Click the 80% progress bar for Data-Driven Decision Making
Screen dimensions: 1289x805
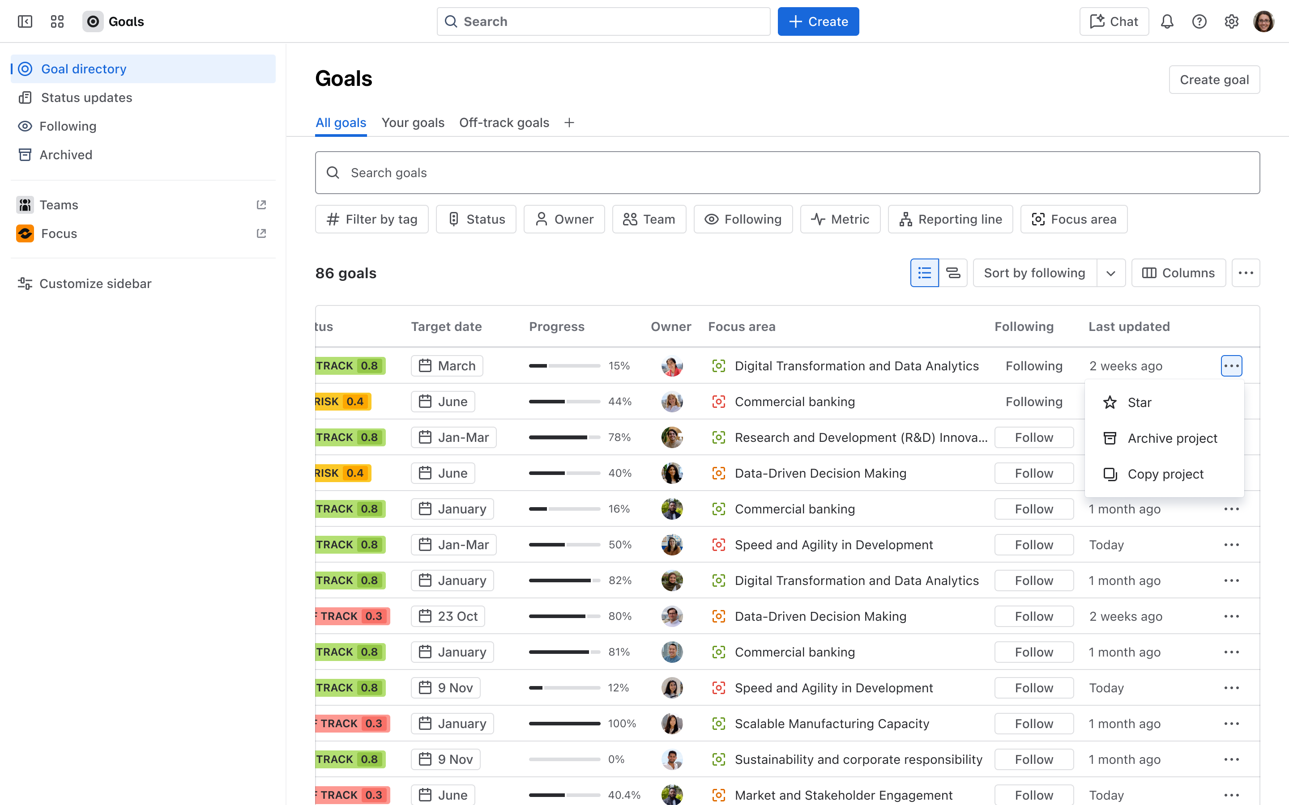(x=564, y=616)
